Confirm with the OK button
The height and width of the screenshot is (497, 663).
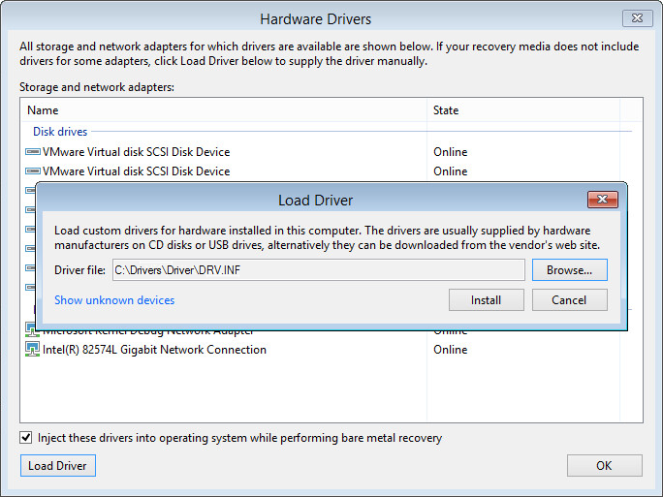coord(604,466)
